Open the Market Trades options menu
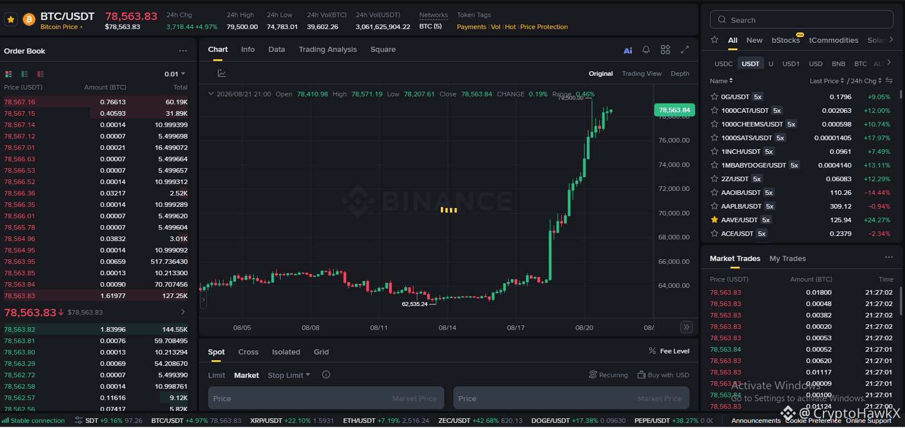Screen dimensions: 905x428 (889, 258)
